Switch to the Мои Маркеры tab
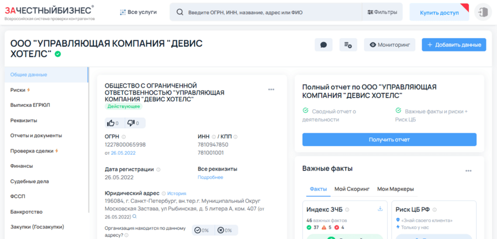 pos(396,189)
